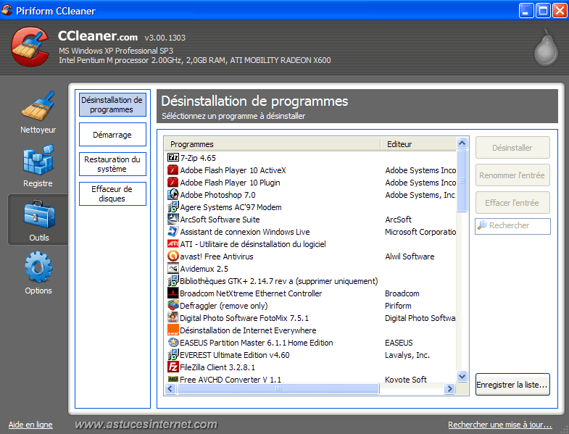The height and width of the screenshot is (434, 569).
Task: Click the title bar CCleaner app icon
Action: [7, 10]
